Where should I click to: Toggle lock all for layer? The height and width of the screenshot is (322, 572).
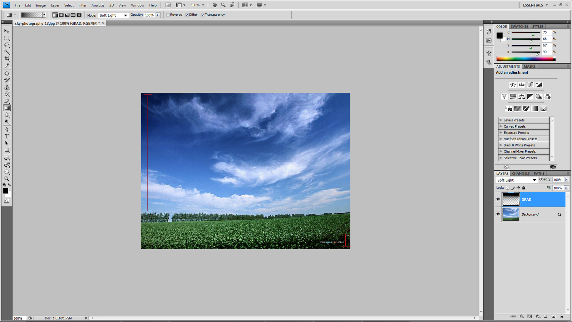524,188
